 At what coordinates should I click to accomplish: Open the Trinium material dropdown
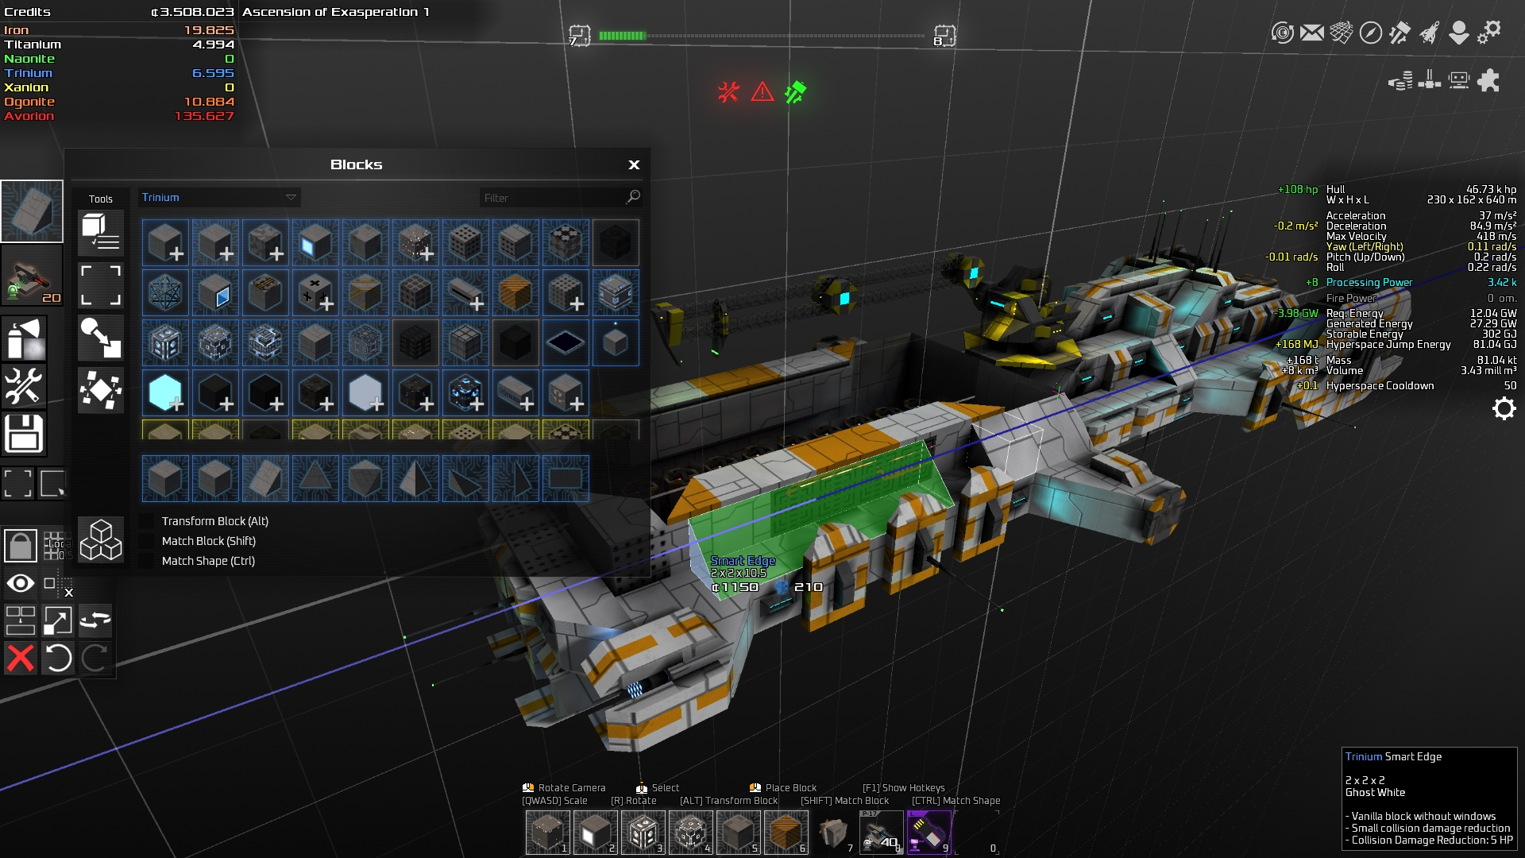(219, 198)
